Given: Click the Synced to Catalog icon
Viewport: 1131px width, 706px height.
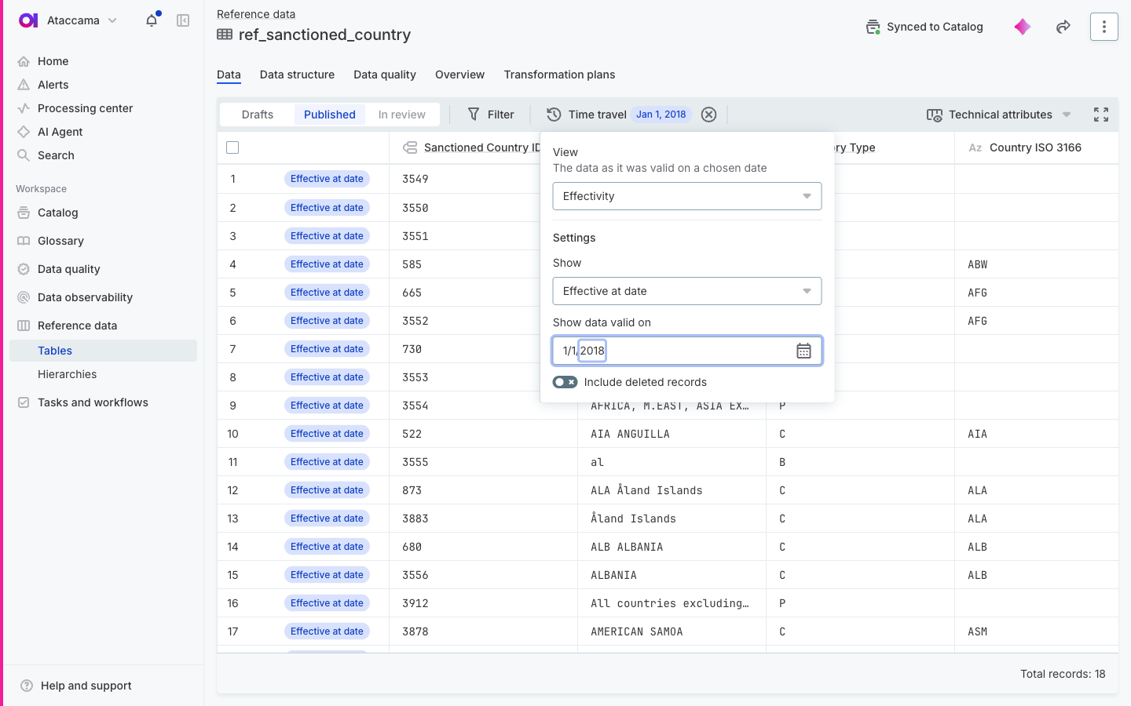Looking at the screenshot, I should click(x=873, y=27).
